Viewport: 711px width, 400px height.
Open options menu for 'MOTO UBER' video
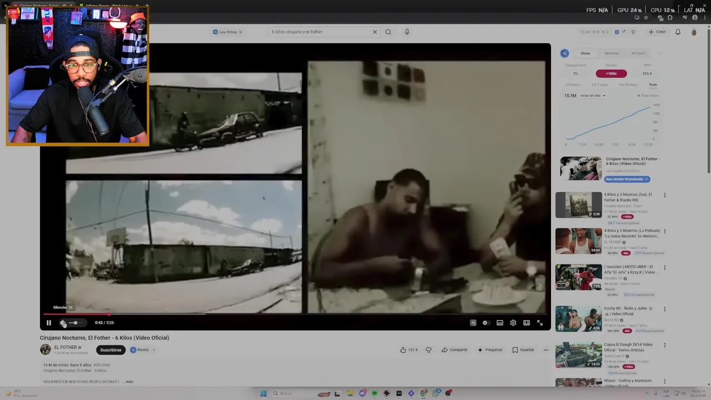pyautogui.click(x=664, y=268)
